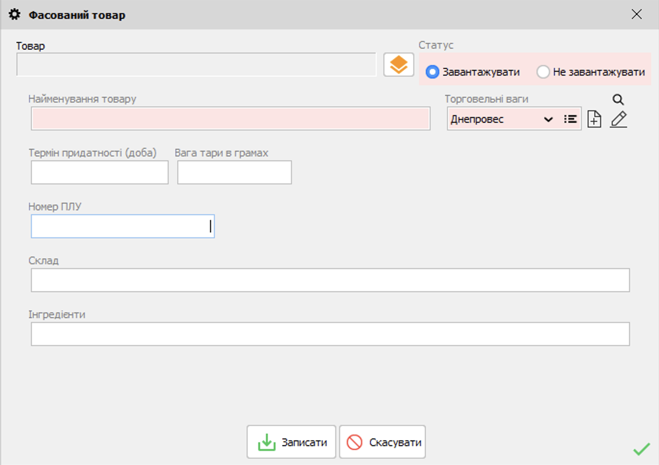Expand the Днепровес scales dropdown arrow
The height and width of the screenshot is (465, 659).
(548, 119)
